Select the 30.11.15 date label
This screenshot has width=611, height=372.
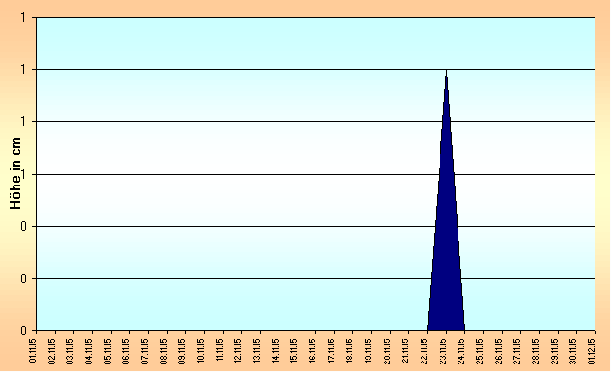[x=573, y=350]
